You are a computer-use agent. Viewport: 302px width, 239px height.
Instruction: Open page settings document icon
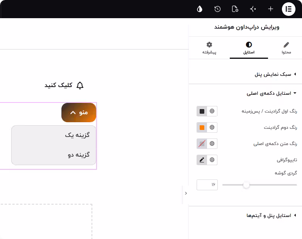pyautogui.click(x=235, y=9)
